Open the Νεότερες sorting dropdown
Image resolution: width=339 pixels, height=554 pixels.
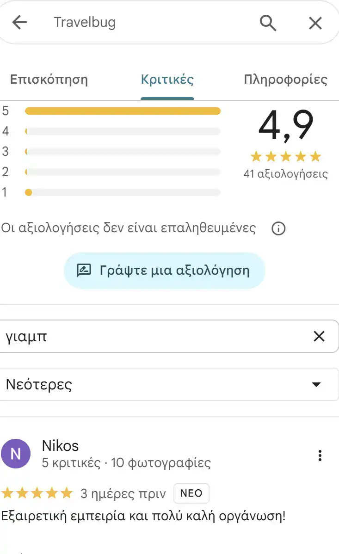tap(169, 384)
